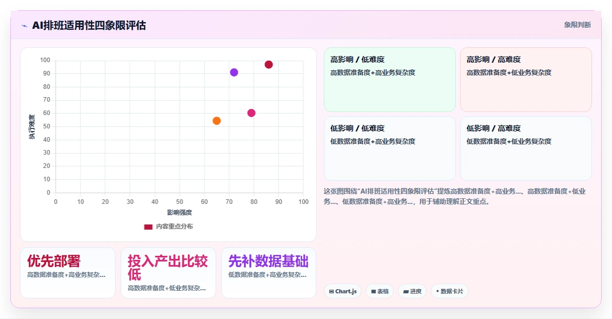Viewport: 612px width, 319px height.
Task: Select the crimson data point at top
Action: tap(269, 64)
